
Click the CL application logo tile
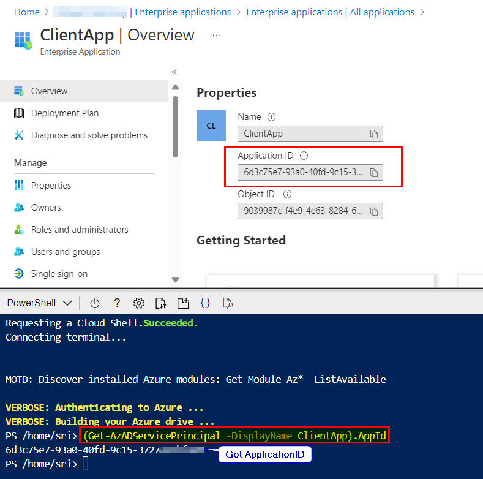point(211,126)
